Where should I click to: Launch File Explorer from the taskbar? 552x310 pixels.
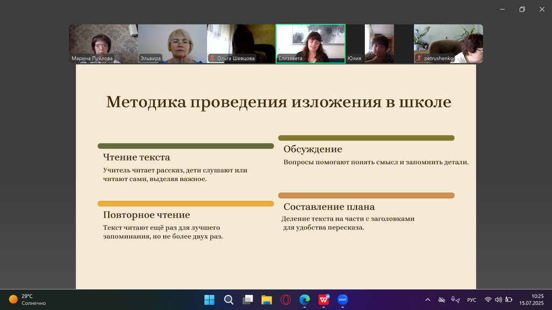coord(266,300)
